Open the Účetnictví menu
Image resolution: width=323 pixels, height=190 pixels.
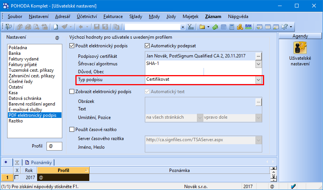87,17
